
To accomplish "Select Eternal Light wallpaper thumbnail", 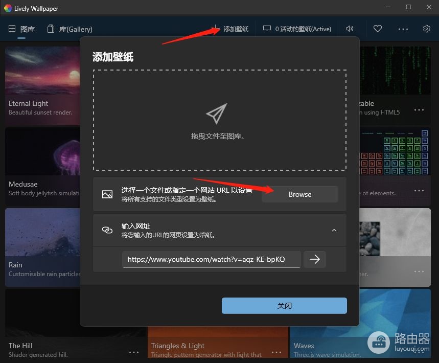I will [x=42, y=71].
